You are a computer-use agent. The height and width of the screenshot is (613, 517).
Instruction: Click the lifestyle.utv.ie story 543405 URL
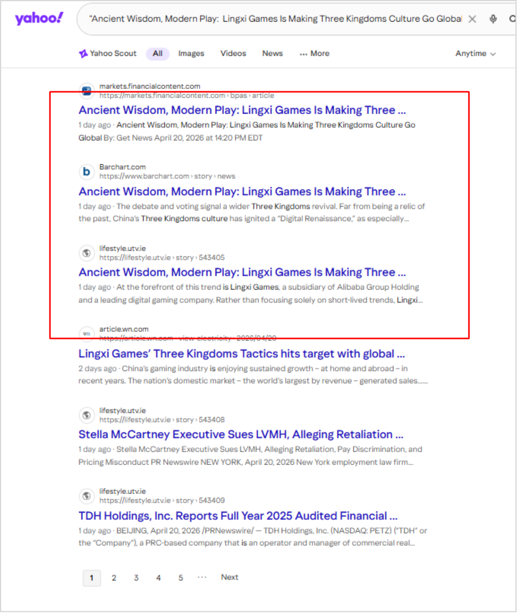click(162, 258)
